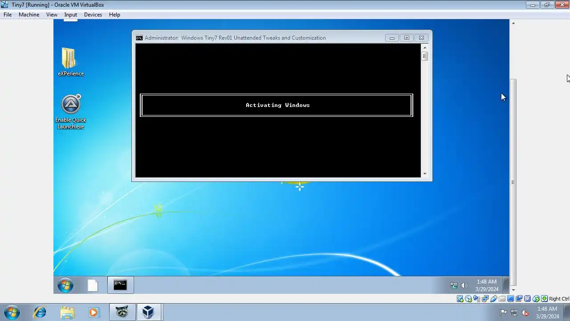Screen dimensions: 570x321
Task: Open Windows Explorer from host taskbar
Action: pyautogui.click(x=67, y=313)
